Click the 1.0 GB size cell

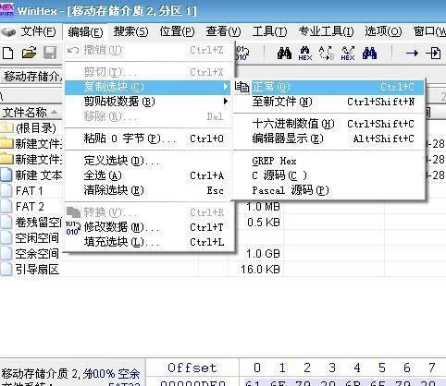click(x=263, y=254)
